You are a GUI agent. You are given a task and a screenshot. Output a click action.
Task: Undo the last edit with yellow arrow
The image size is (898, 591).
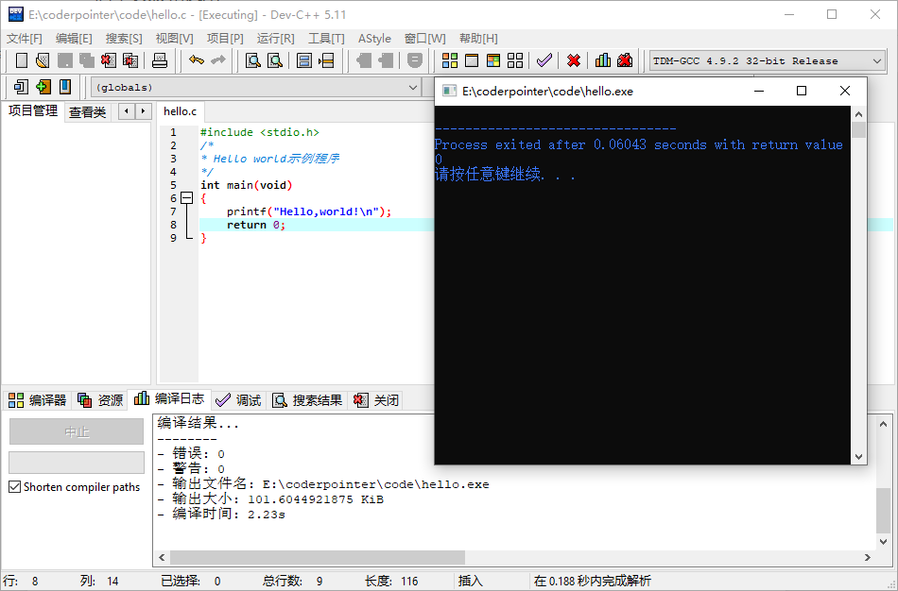pyautogui.click(x=197, y=60)
